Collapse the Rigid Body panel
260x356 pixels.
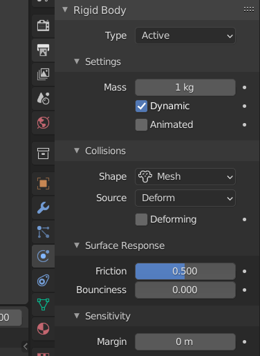click(x=65, y=10)
